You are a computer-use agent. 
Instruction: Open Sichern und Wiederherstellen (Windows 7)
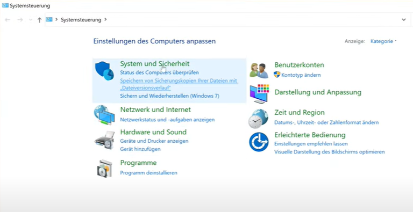(169, 96)
